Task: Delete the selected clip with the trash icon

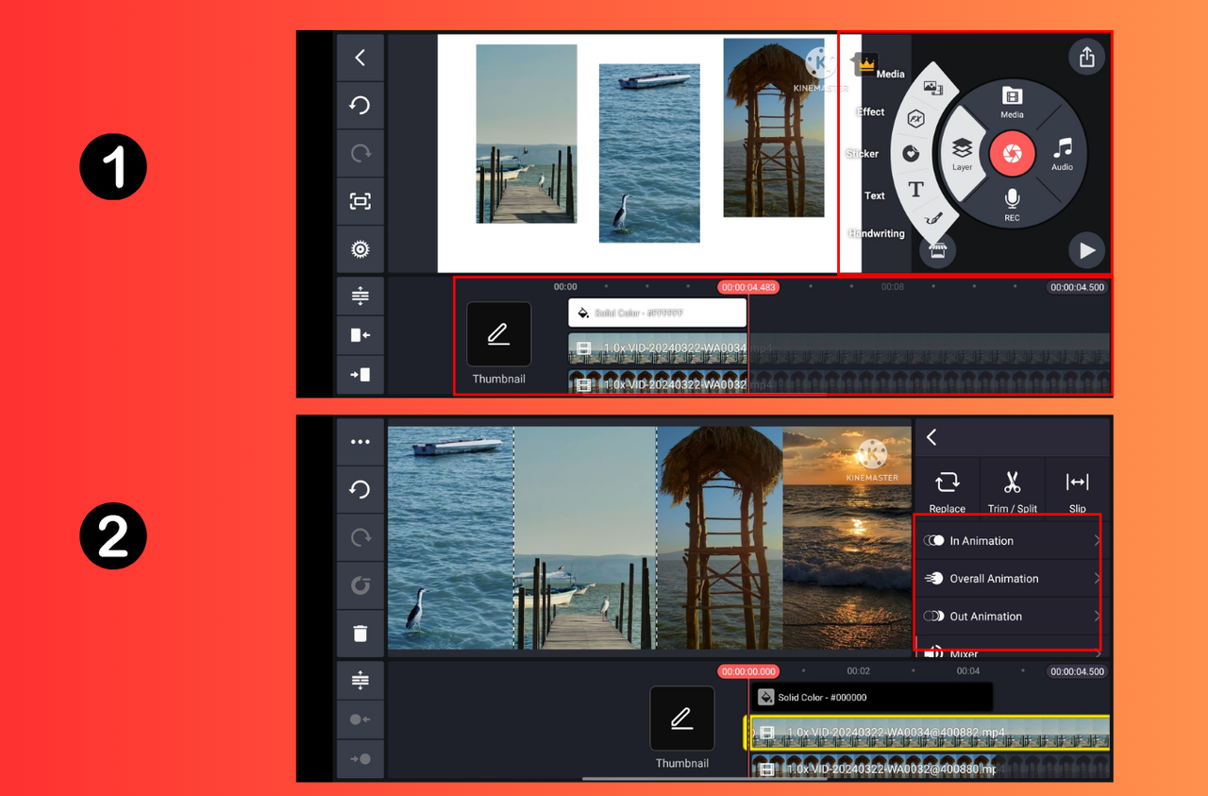Action: coord(360,633)
